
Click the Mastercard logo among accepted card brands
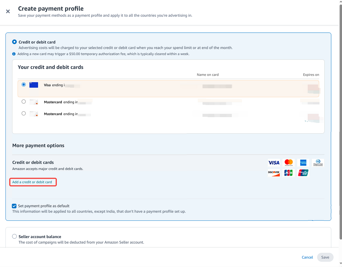pyautogui.click(x=288, y=163)
